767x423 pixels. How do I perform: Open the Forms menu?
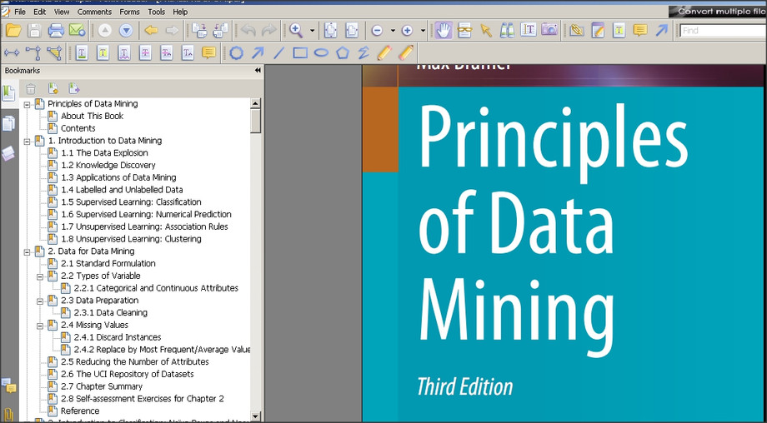pyautogui.click(x=129, y=12)
